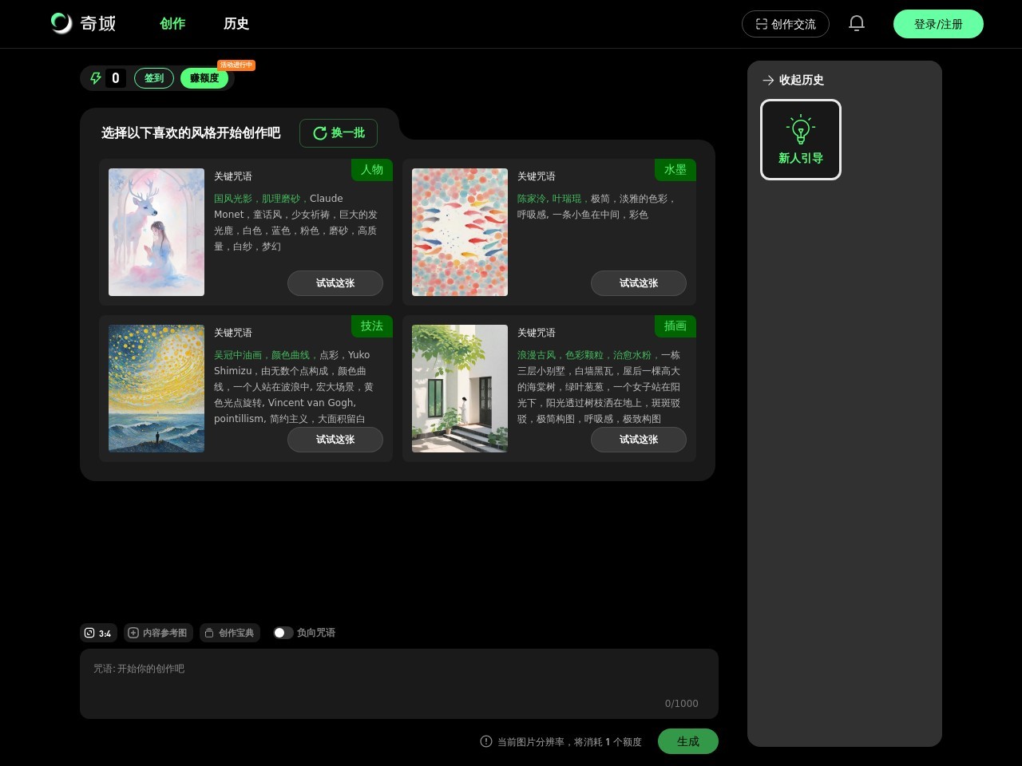Click the notification bell icon

click(856, 23)
